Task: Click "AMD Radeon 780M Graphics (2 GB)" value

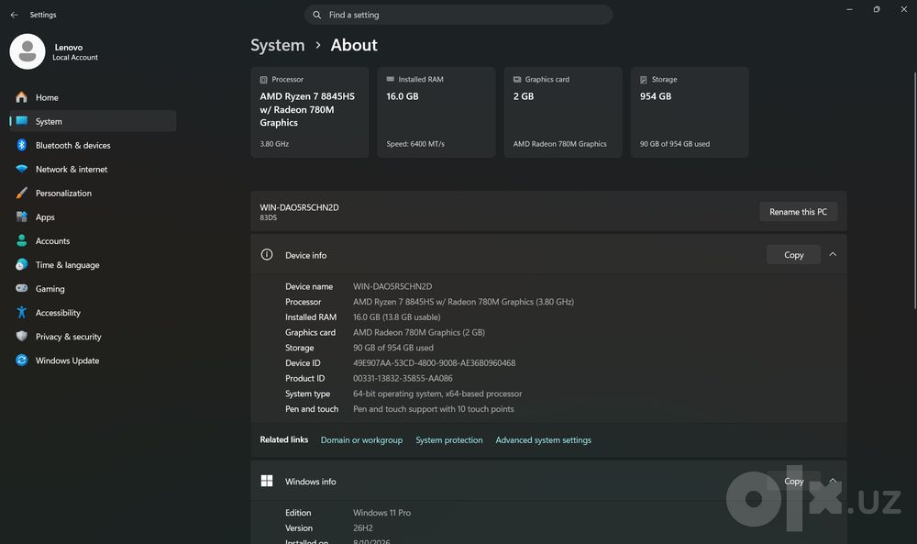Action: (419, 332)
